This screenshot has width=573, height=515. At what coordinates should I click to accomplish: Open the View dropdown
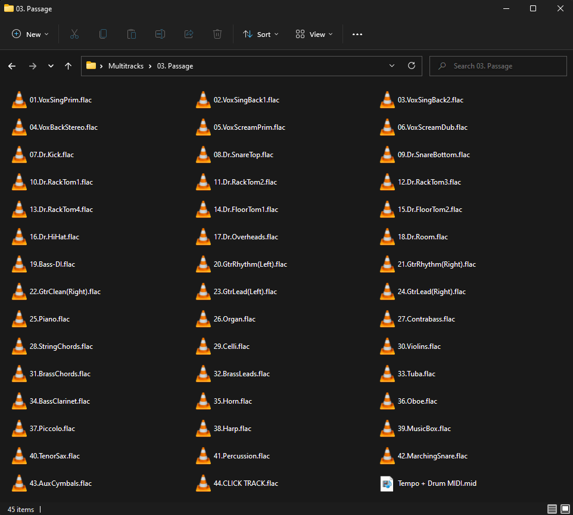313,34
